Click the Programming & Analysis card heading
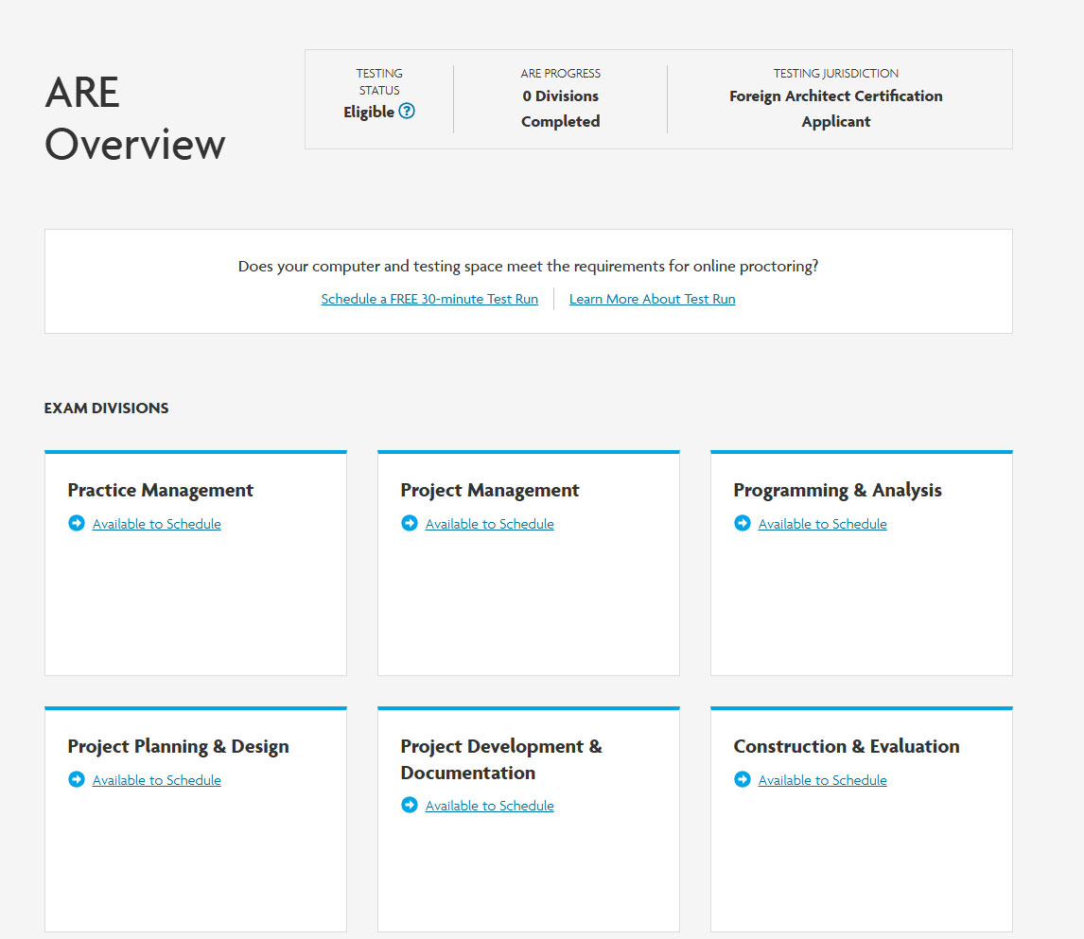 pyautogui.click(x=838, y=490)
